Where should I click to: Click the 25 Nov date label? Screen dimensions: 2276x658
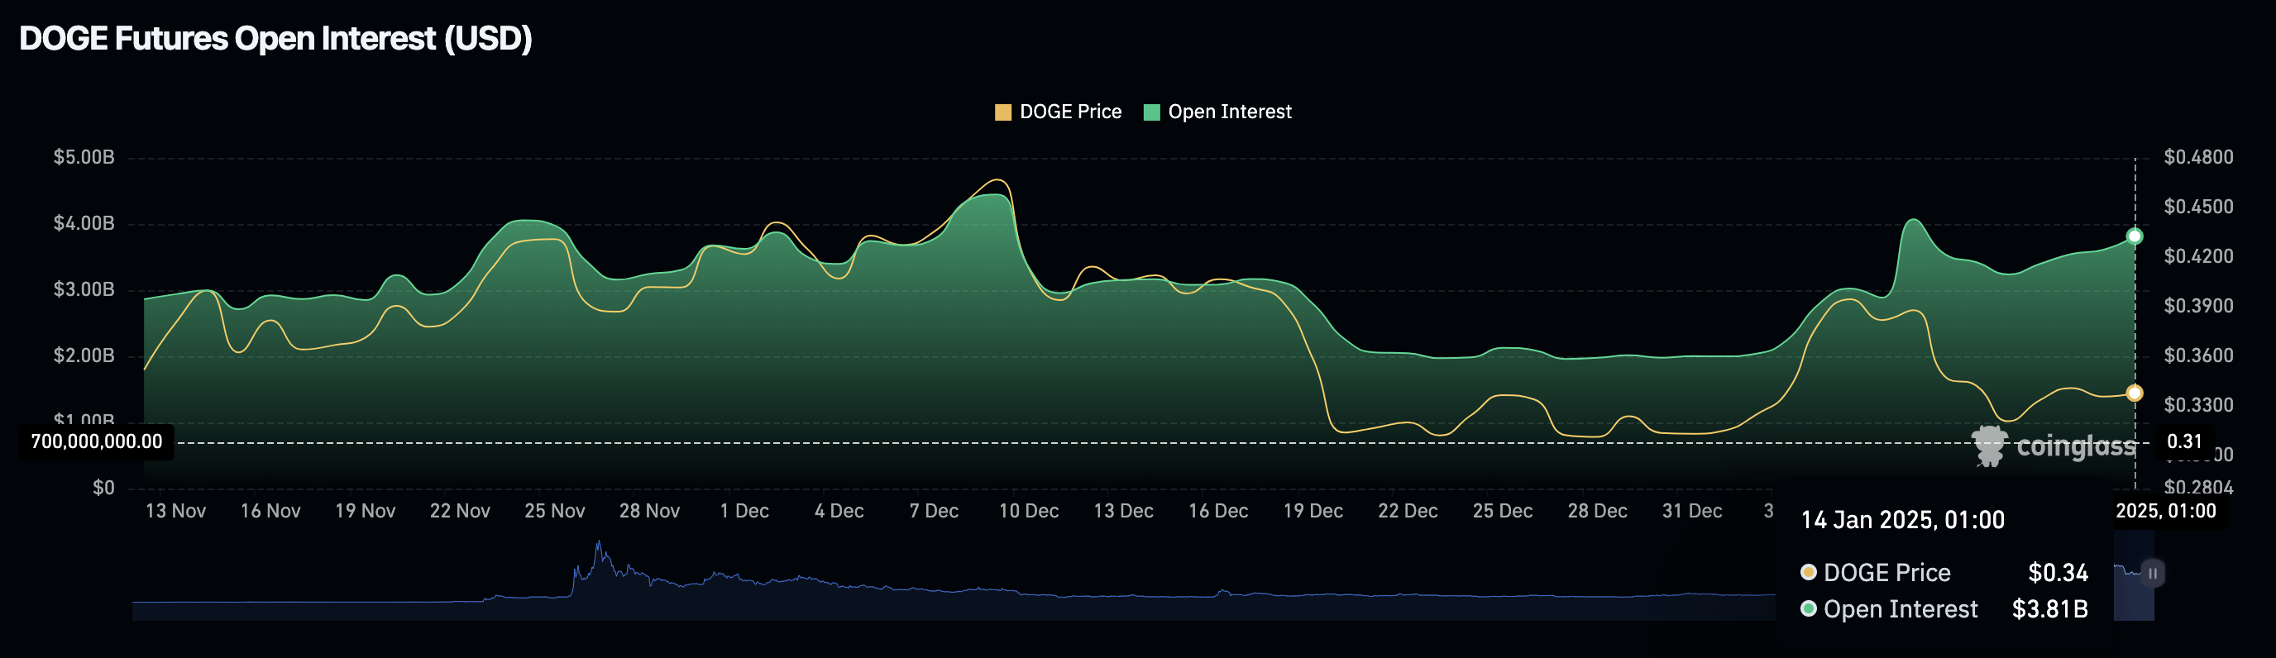pyautogui.click(x=555, y=512)
